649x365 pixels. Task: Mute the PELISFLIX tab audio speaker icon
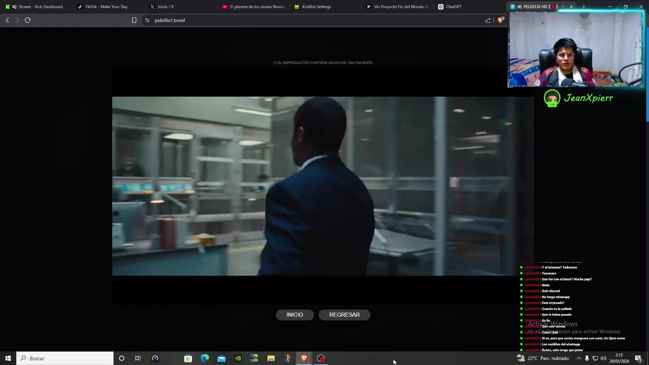pos(519,7)
